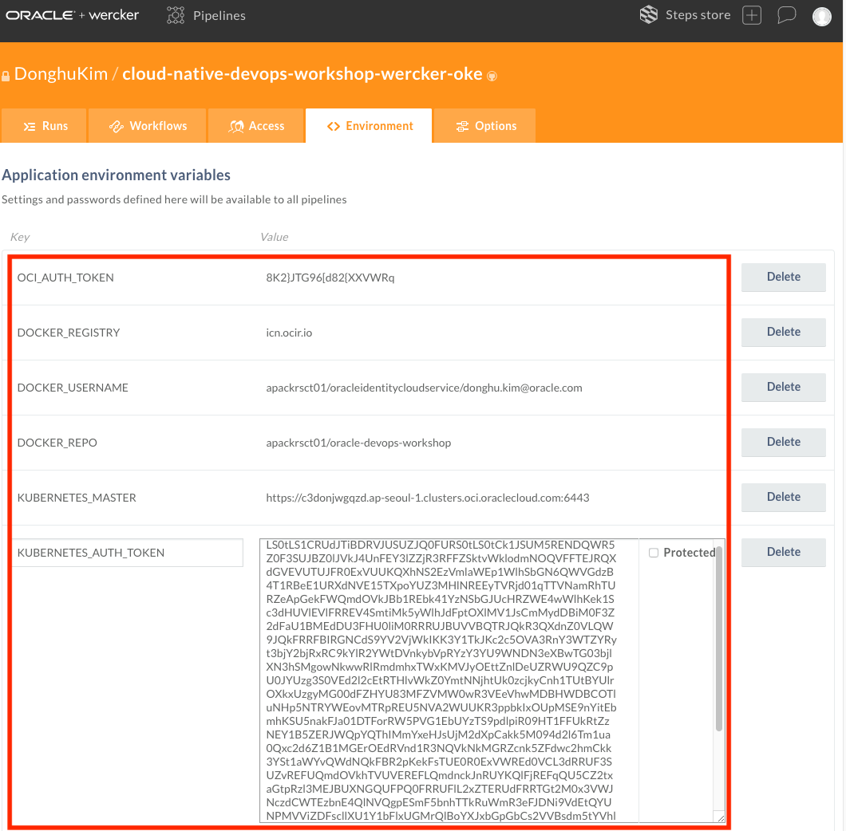Click the donghu.kim@oracle.com username value
The height and width of the screenshot is (831, 846).
[424, 388]
